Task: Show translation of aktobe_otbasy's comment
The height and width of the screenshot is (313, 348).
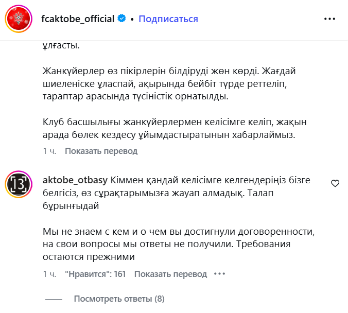Action: (170, 274)
